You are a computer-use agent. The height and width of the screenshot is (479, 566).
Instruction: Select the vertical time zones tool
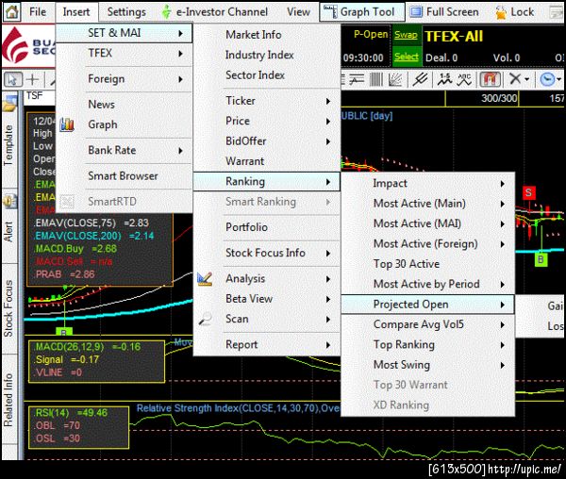(376, 79)
